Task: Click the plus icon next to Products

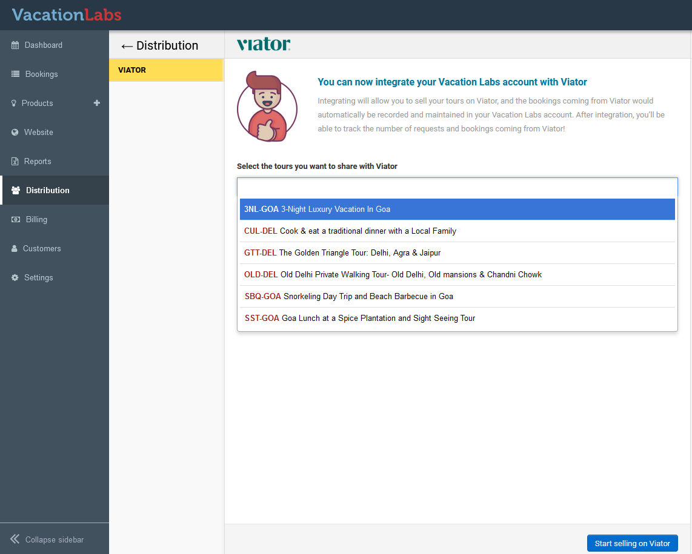Action: click(96, 103)
